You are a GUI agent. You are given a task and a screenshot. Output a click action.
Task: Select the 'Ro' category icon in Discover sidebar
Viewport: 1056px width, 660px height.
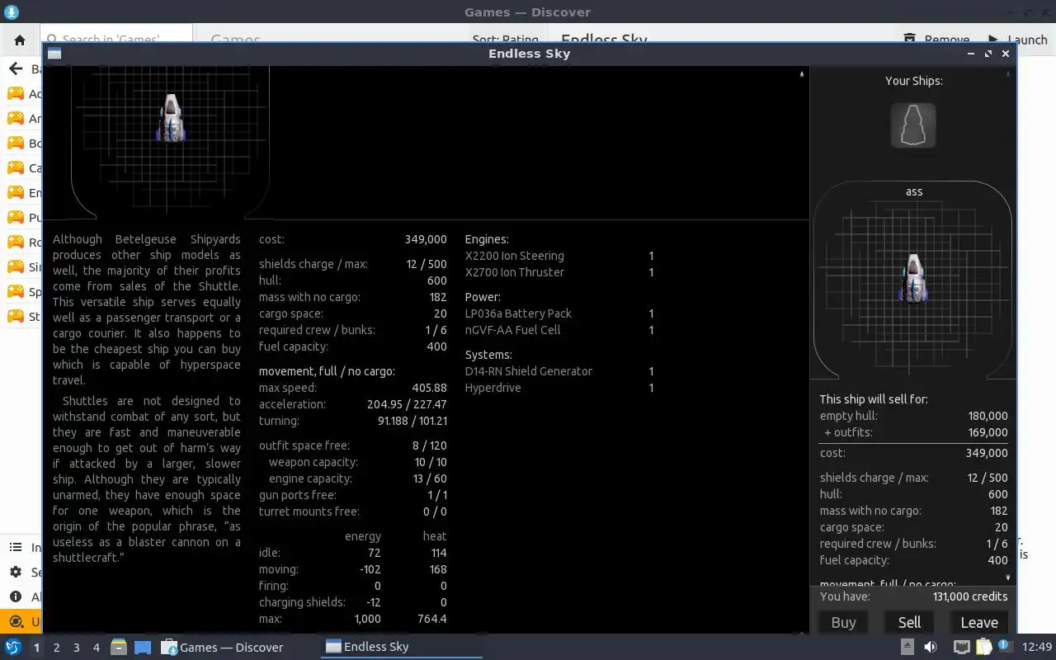pos(16,242)
